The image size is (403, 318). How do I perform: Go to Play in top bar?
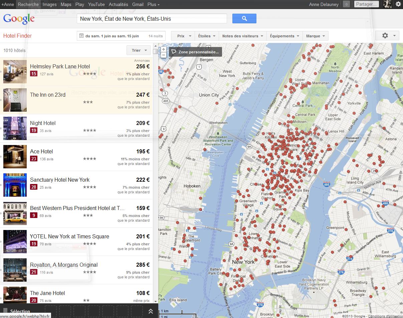click(80, 4)
